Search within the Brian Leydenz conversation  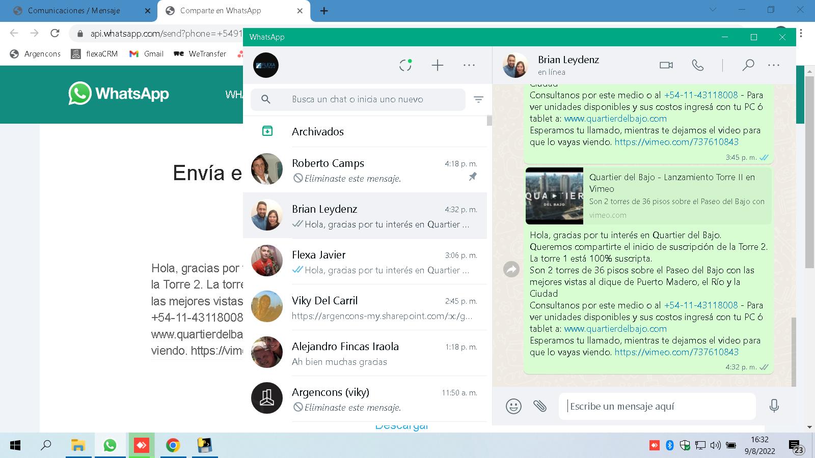[748, 65]
